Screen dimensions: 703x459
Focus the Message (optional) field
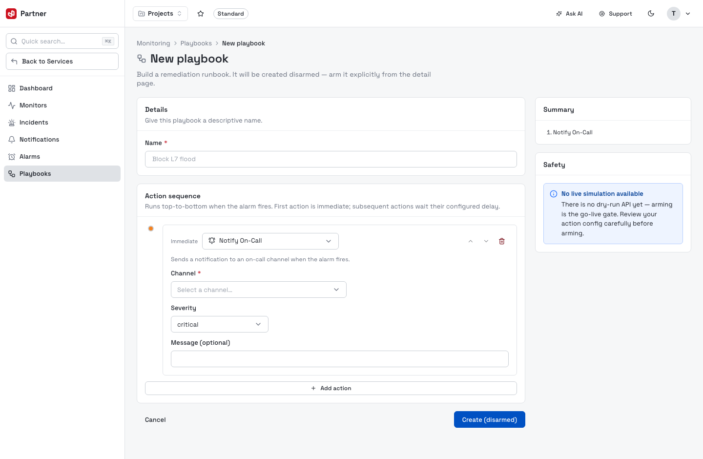pyautogui.click(x=340, y=359)
